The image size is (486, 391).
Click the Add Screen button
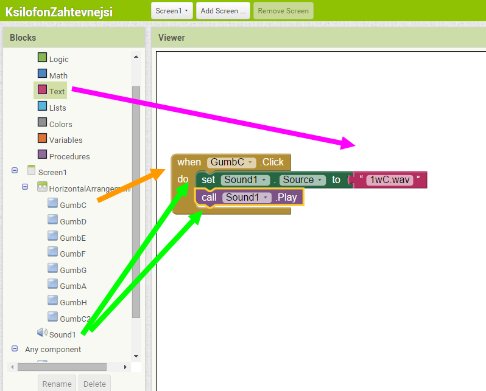pyautogui.click(x=224, y=11)
